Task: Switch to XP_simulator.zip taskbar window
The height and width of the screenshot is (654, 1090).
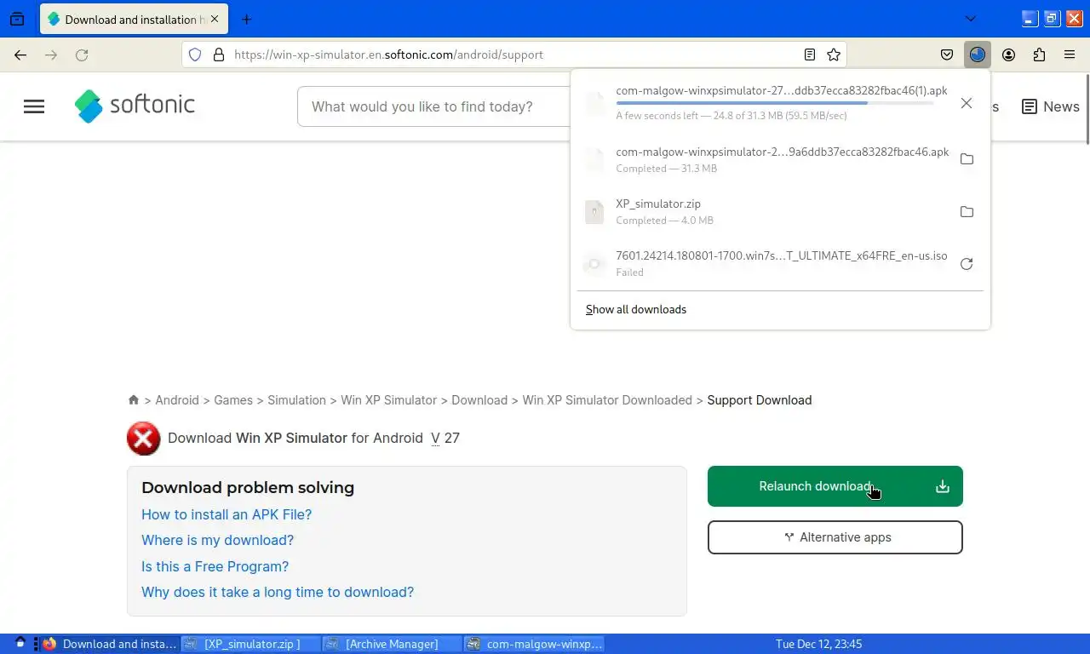Action: [x=252, y=644]
